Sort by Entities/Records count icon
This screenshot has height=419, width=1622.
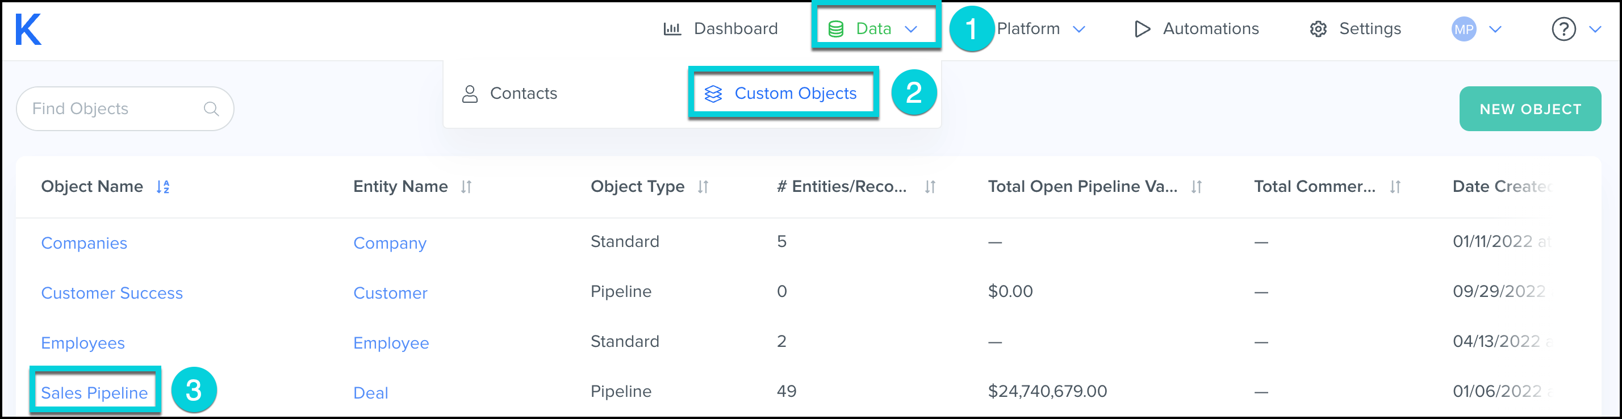coord(930,187)
